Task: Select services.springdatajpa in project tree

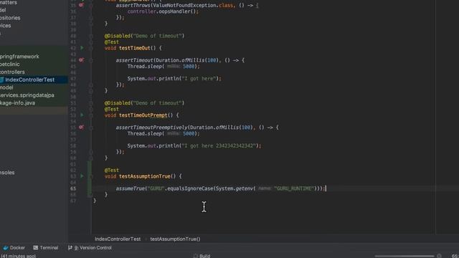Action: [27, 95]
